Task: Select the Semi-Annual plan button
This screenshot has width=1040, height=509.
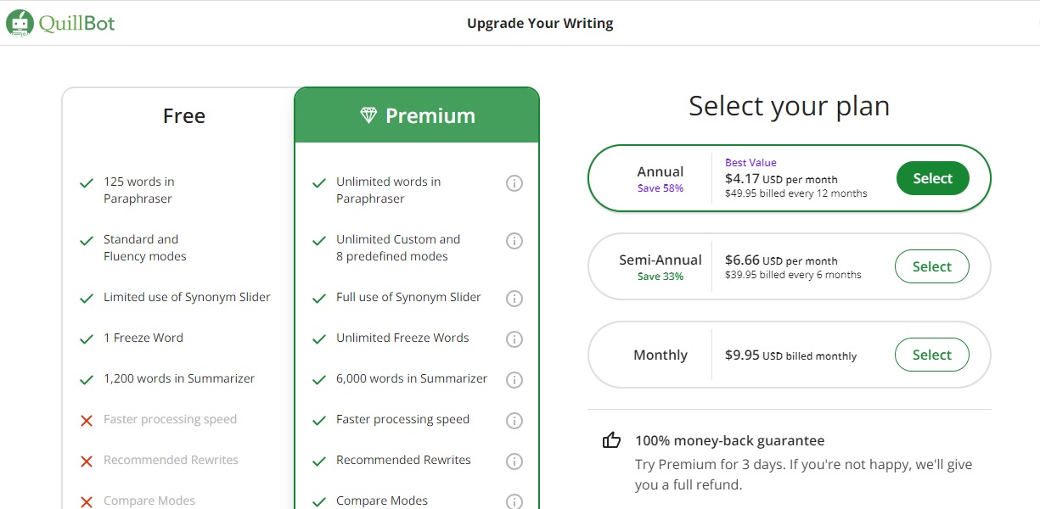Action: pos(932,266)
